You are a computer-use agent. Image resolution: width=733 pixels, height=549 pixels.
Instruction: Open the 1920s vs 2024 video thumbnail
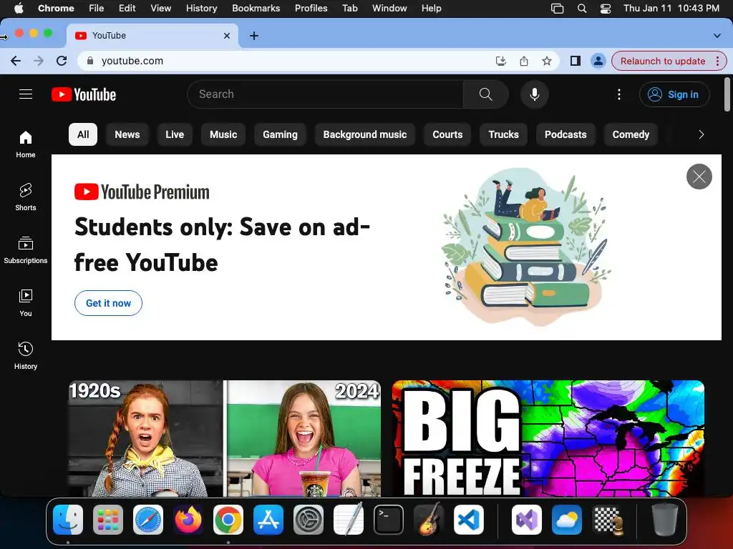(224, 438)
